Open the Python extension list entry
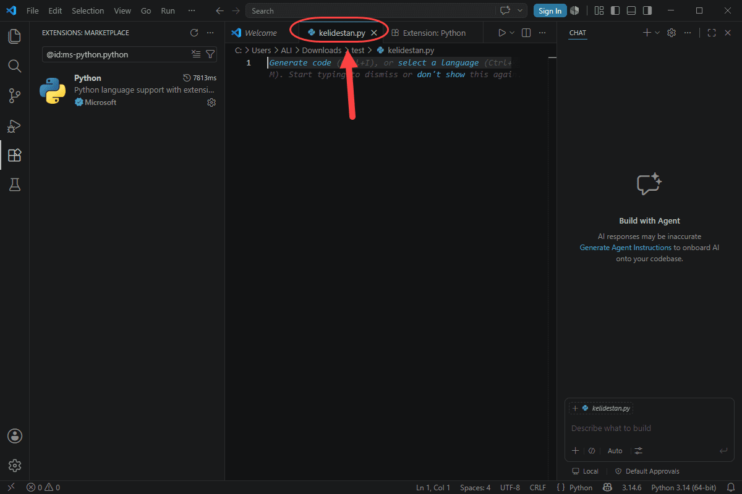Viewport: 742px width, 494px height. [x=127, y=90]
